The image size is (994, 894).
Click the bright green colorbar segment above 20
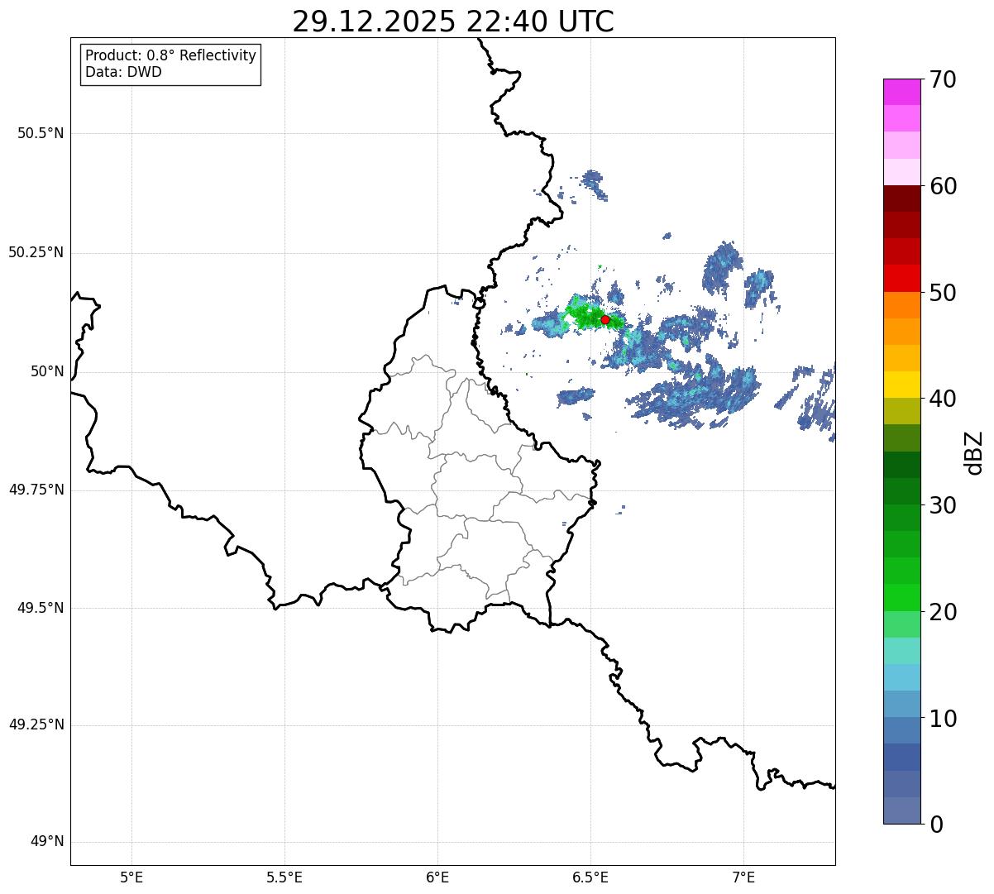pos(901,598)
